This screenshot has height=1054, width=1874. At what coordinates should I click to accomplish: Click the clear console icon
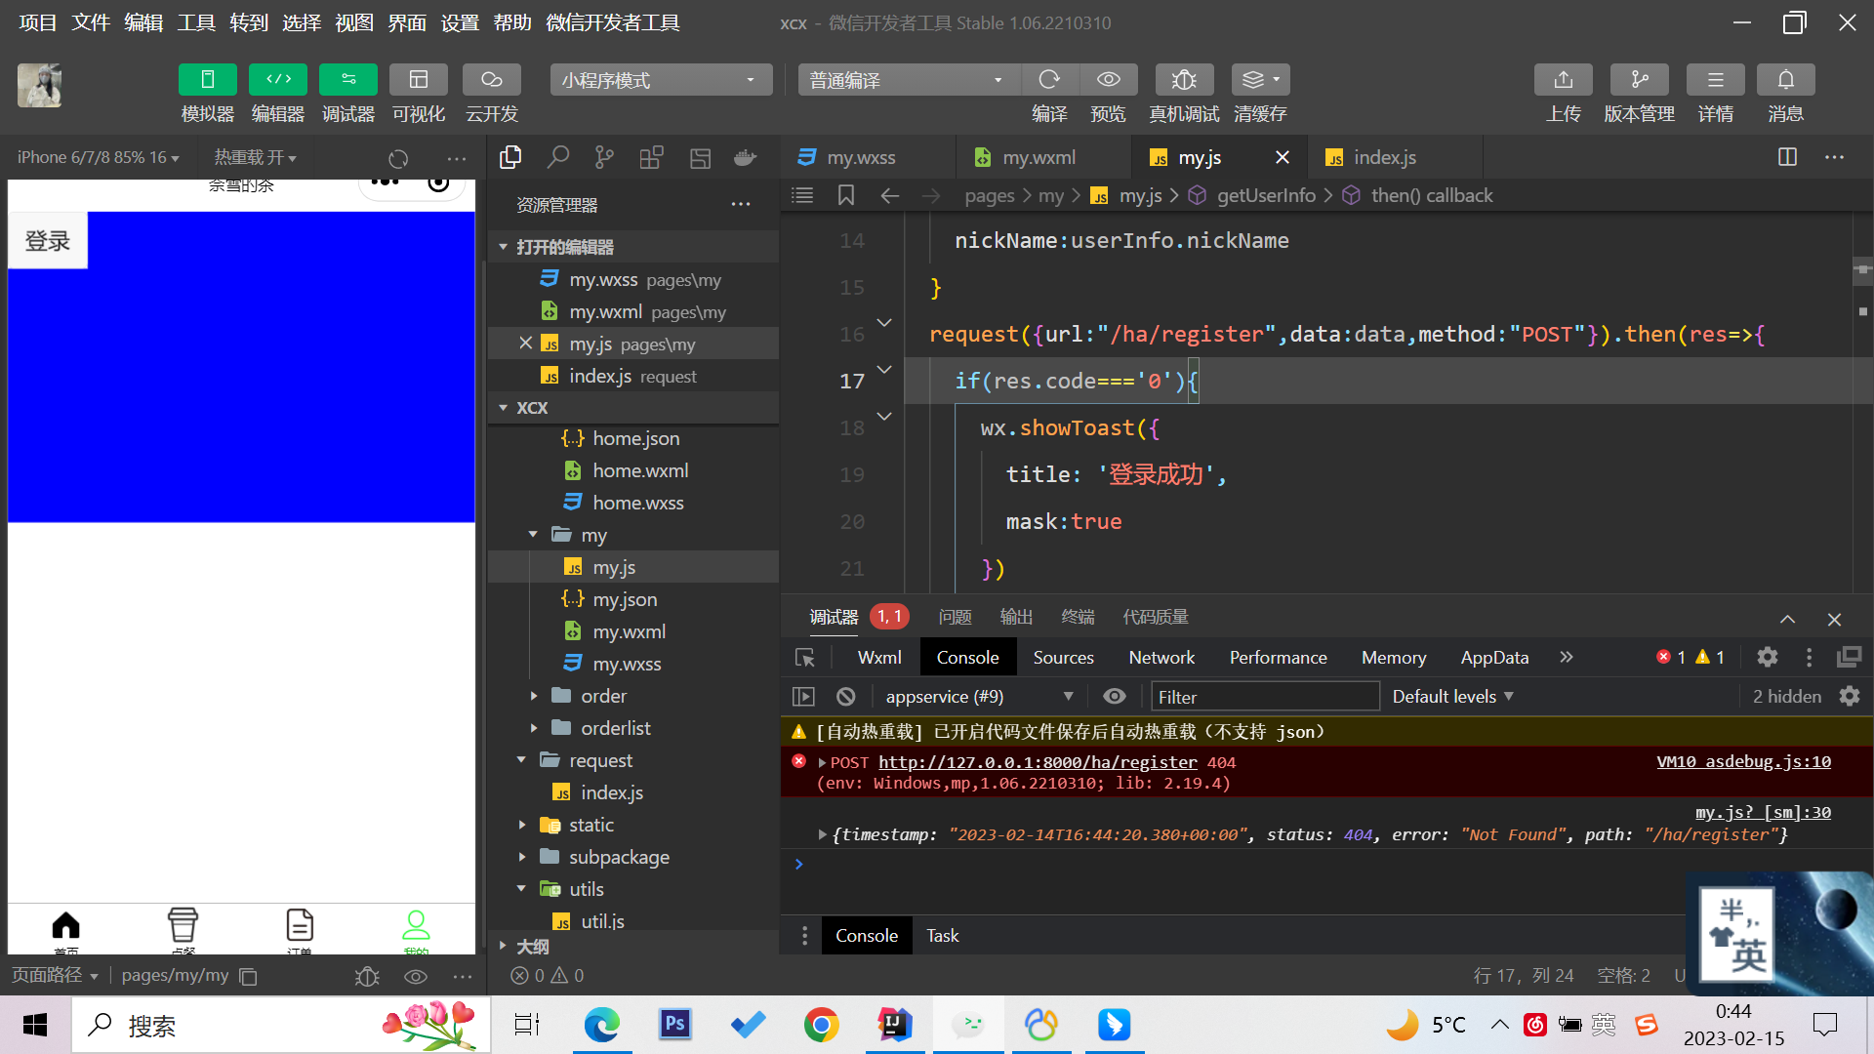coord(846,697)
